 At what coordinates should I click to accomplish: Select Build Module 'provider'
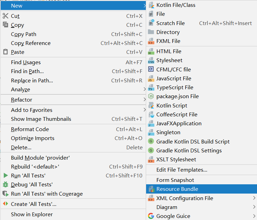pyautogui.click(x=73, y=158)
